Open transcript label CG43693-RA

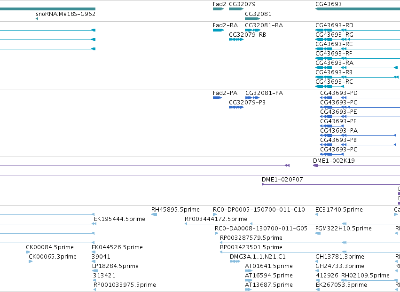[x=334, y=63]
